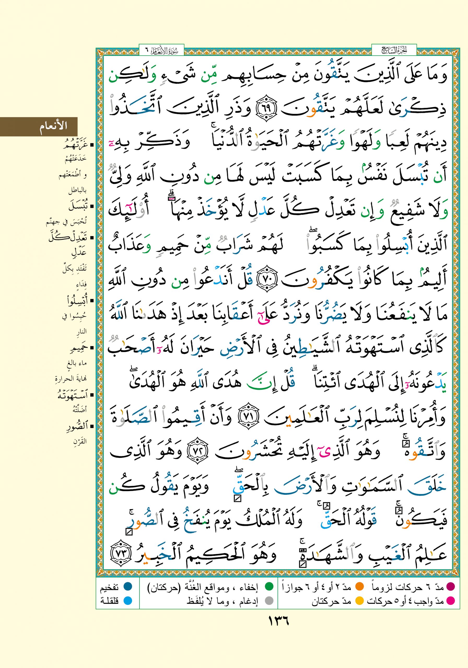Click the boxed mark under الصور
The image size is (468, 668).
pos(129,532)
